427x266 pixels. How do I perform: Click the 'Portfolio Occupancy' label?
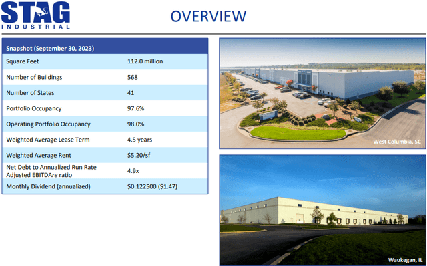[34, 108]
